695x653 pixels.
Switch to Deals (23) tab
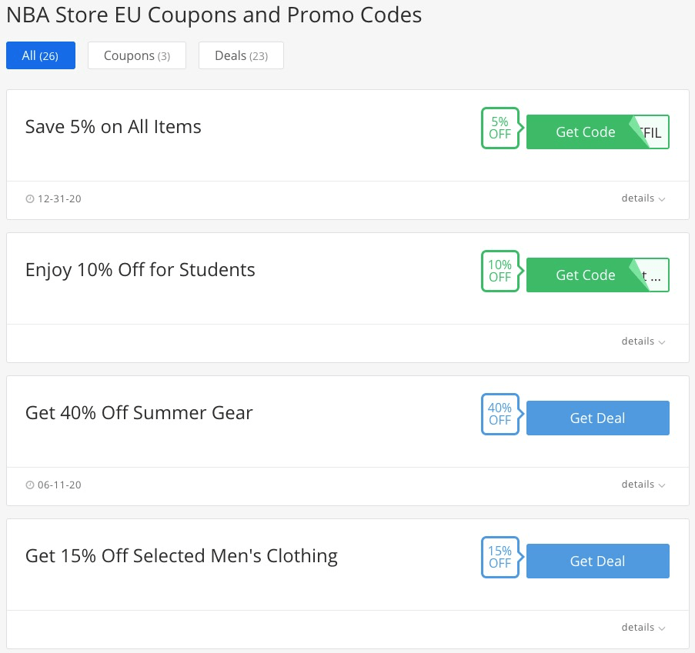pos(241,55)
